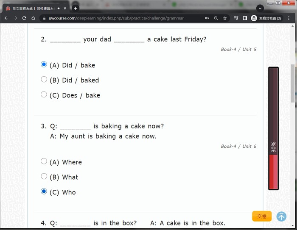The image size is (297, 230).
Task: Open a new browser tab
Action: point(76,8)
